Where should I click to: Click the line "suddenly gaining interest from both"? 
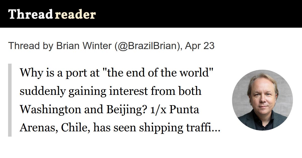[110, 91]
